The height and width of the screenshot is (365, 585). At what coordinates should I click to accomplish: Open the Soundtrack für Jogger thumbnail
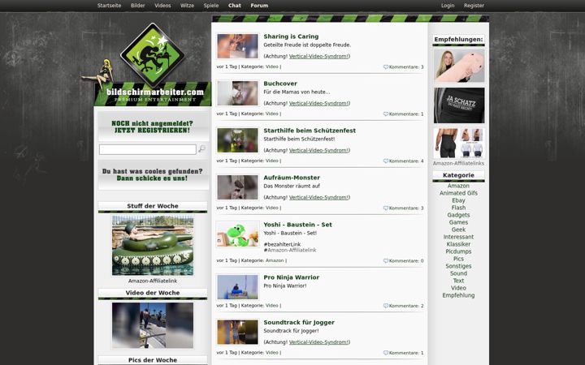point(237,332)
